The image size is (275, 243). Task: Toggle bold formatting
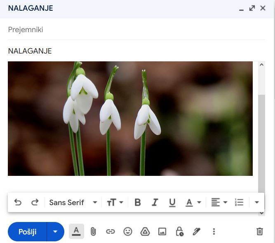pyautogui.click(x=138, y=202)
